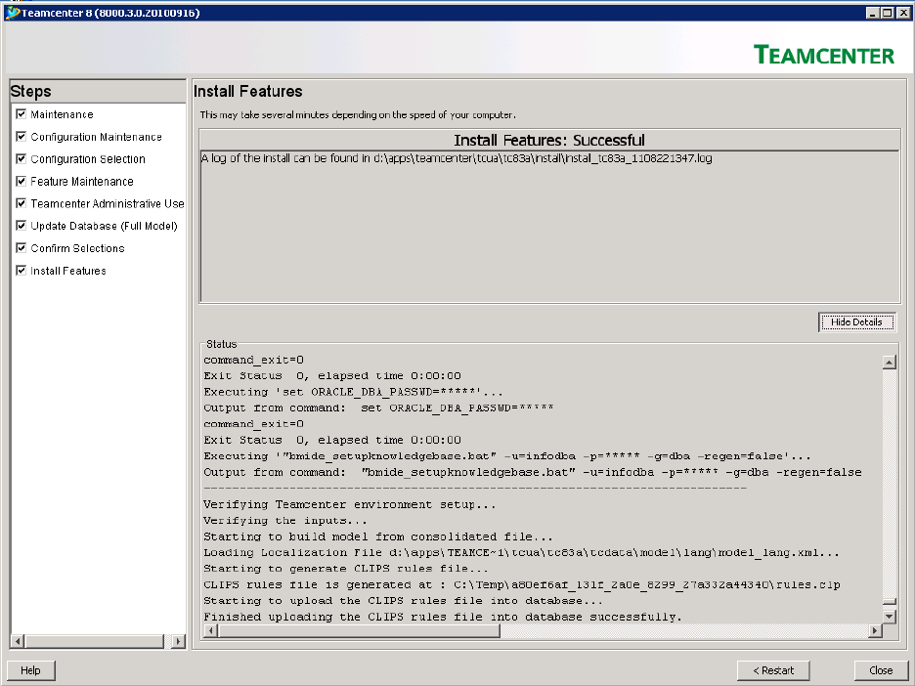Click the Feature Maintenance step label

pos(82,182)
